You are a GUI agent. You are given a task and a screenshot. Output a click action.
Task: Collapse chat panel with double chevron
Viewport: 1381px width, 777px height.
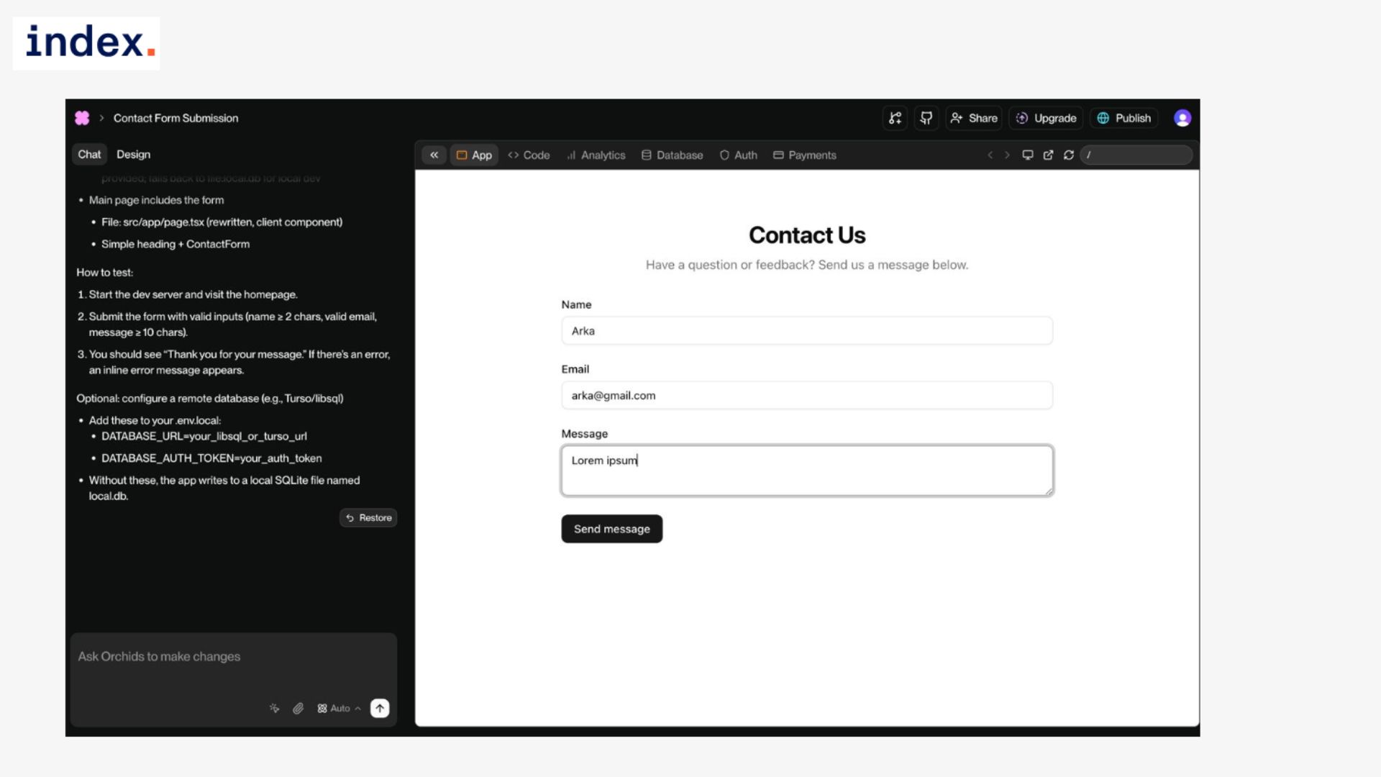click(434, 155)
